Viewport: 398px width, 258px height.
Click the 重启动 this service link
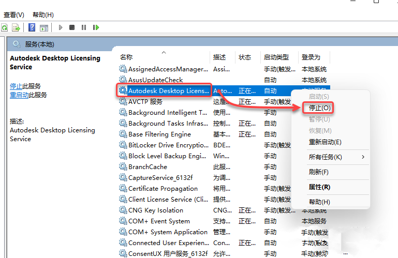(x=19, y=95)
